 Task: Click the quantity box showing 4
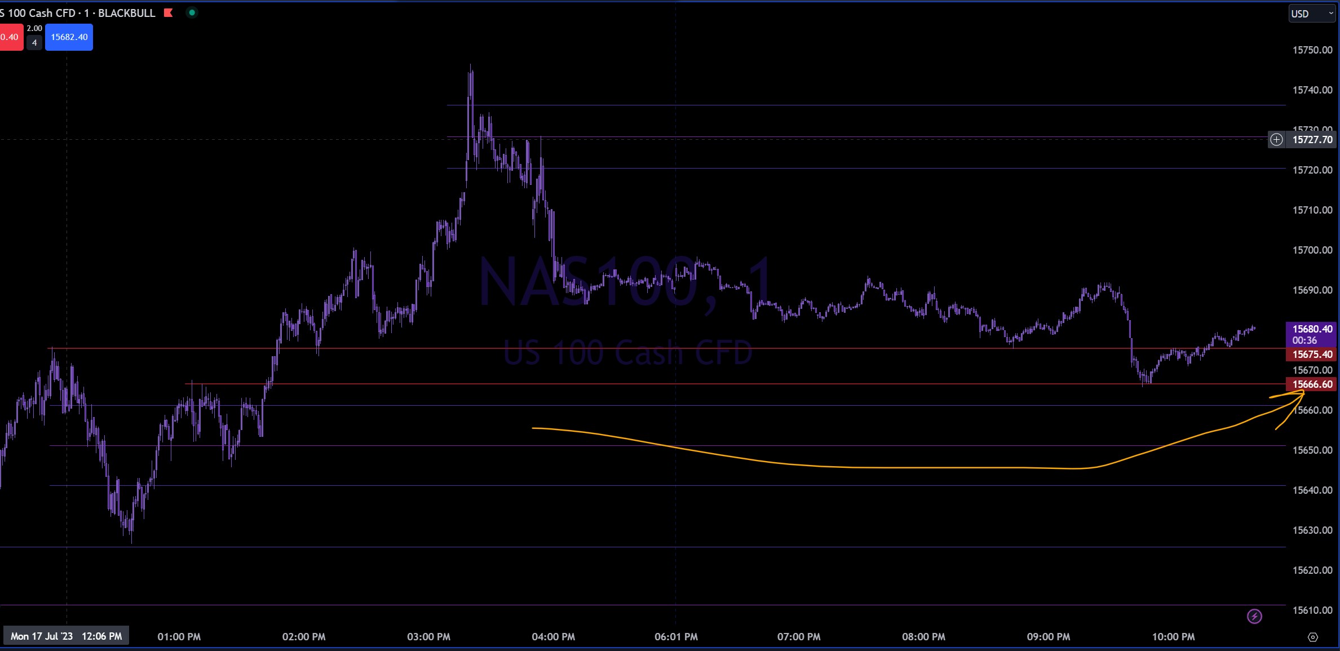(x=34, y=43)
